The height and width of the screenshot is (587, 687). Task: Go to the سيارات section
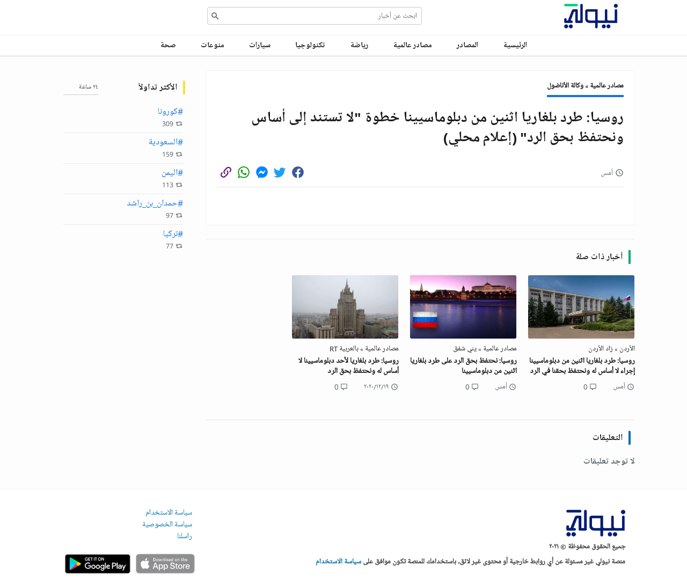260,45
